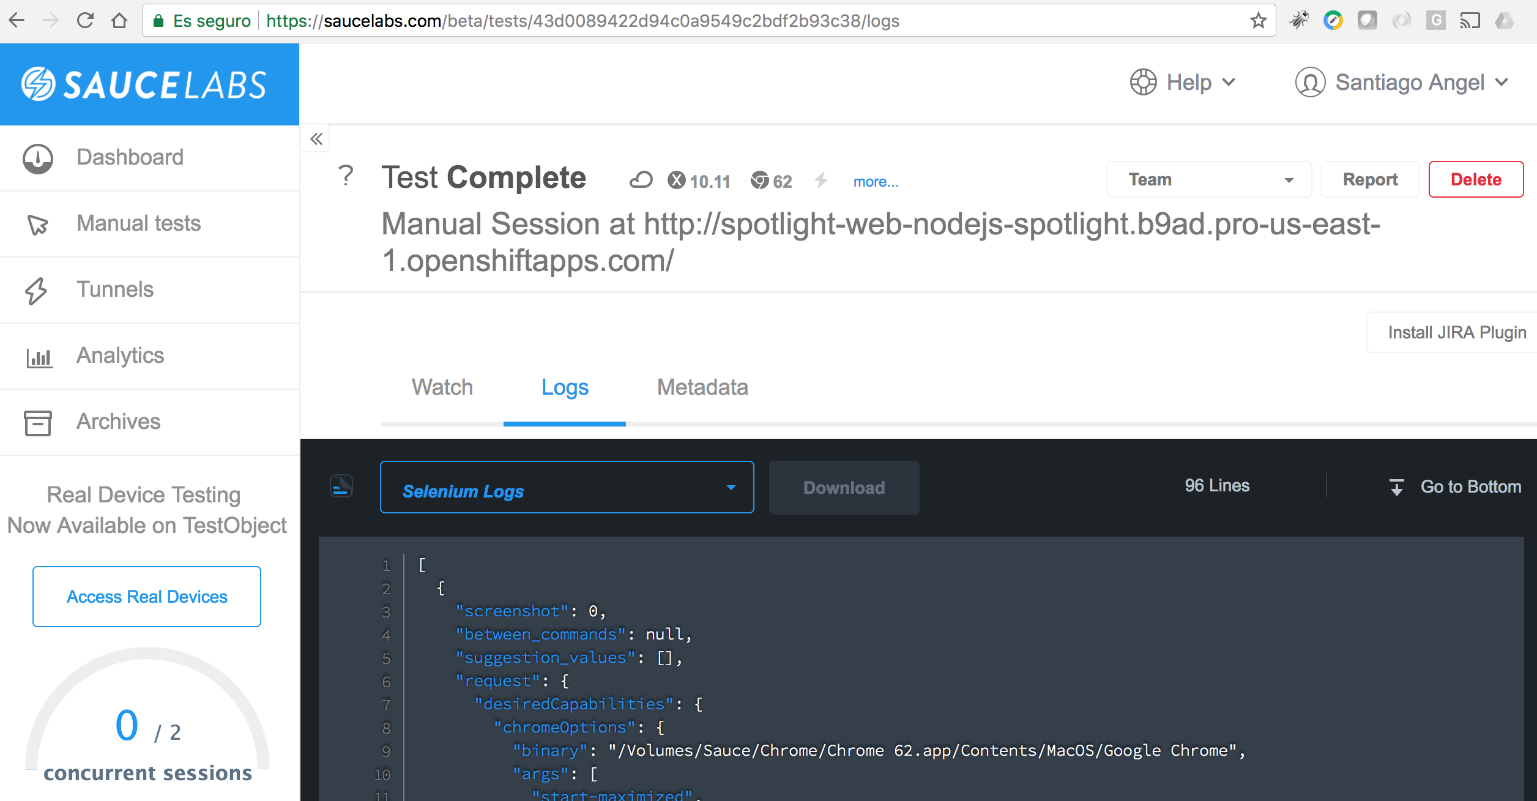Click the Archives box icon
The image size is (1537, 801).
[x=38, y=423]
